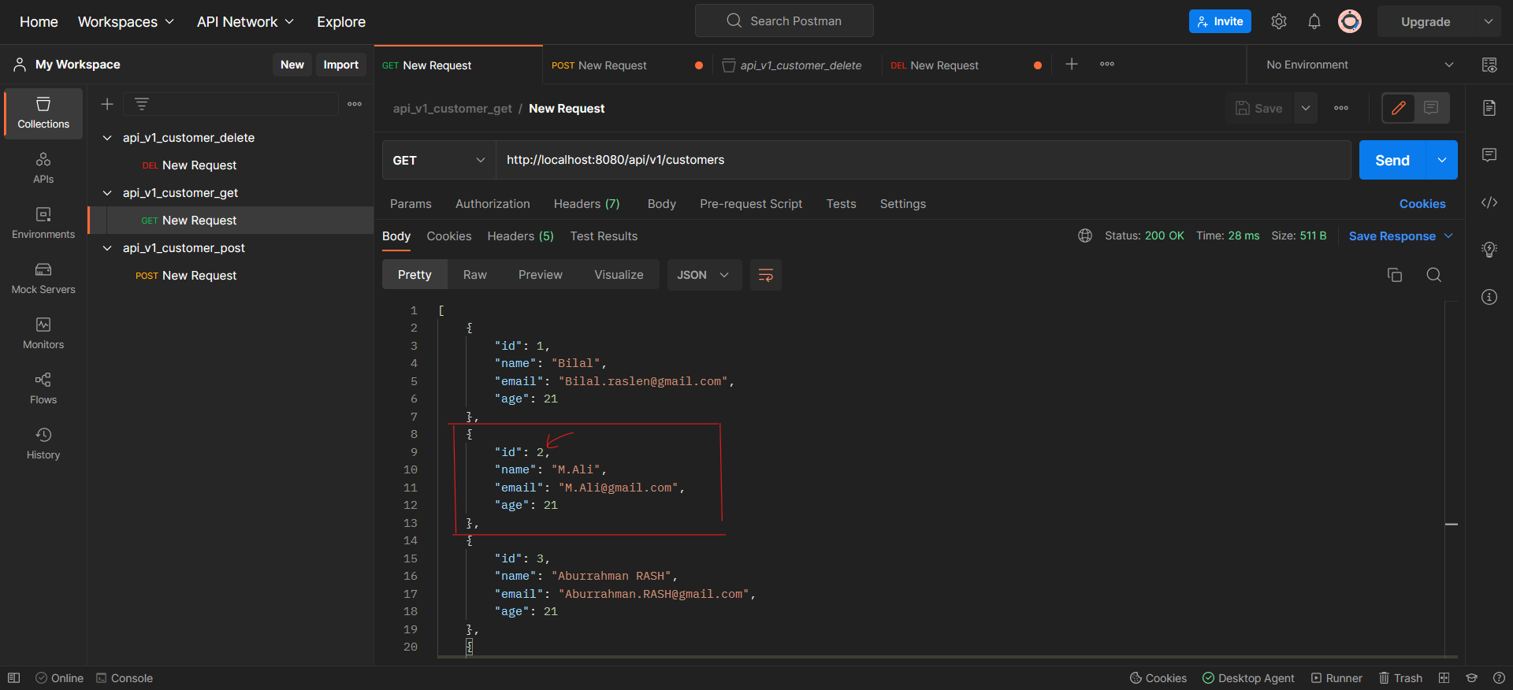This screenshot has height=690, width=1513.
Task: Collapse the api_v1_customer_delete collection
Action: [107, 138]
